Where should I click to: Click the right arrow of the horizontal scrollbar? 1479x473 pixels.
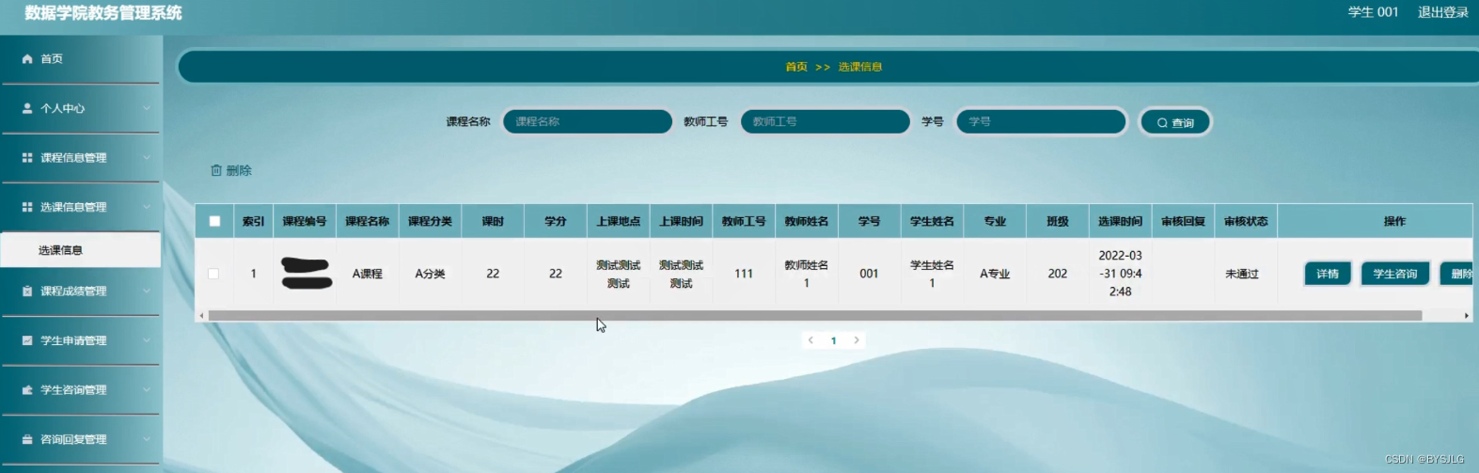(x=1467, y=316)
